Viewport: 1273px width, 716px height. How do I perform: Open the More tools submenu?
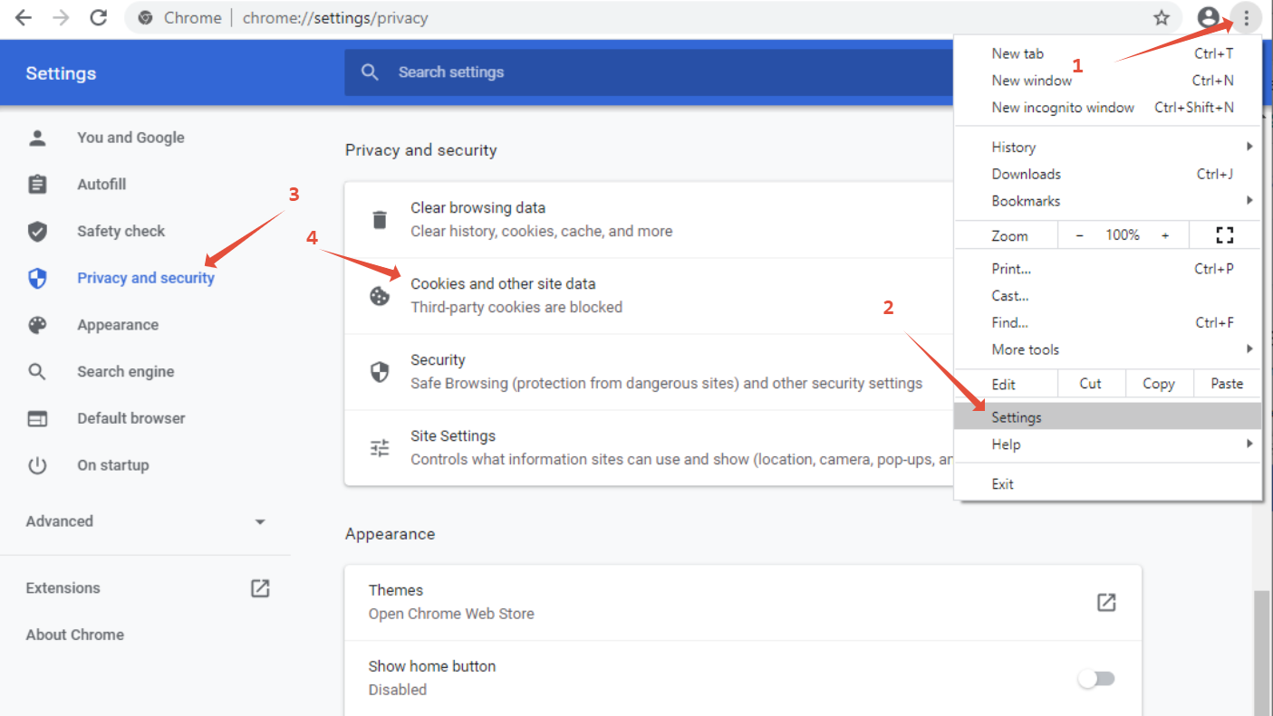click(x=1108, y=349)
